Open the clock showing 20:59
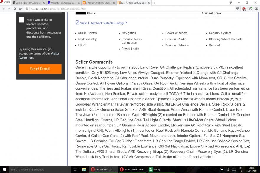The width and height of the screenshot is (260, 173). (x=251, y=169)
